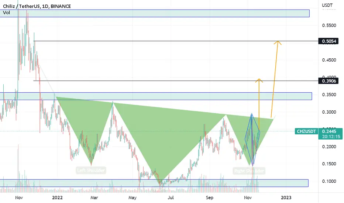
Task: Click the 2023 time axis label
Action: tap(286, 197)
